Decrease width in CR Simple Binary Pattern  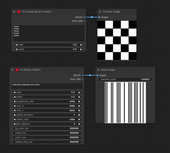(16, 45)
